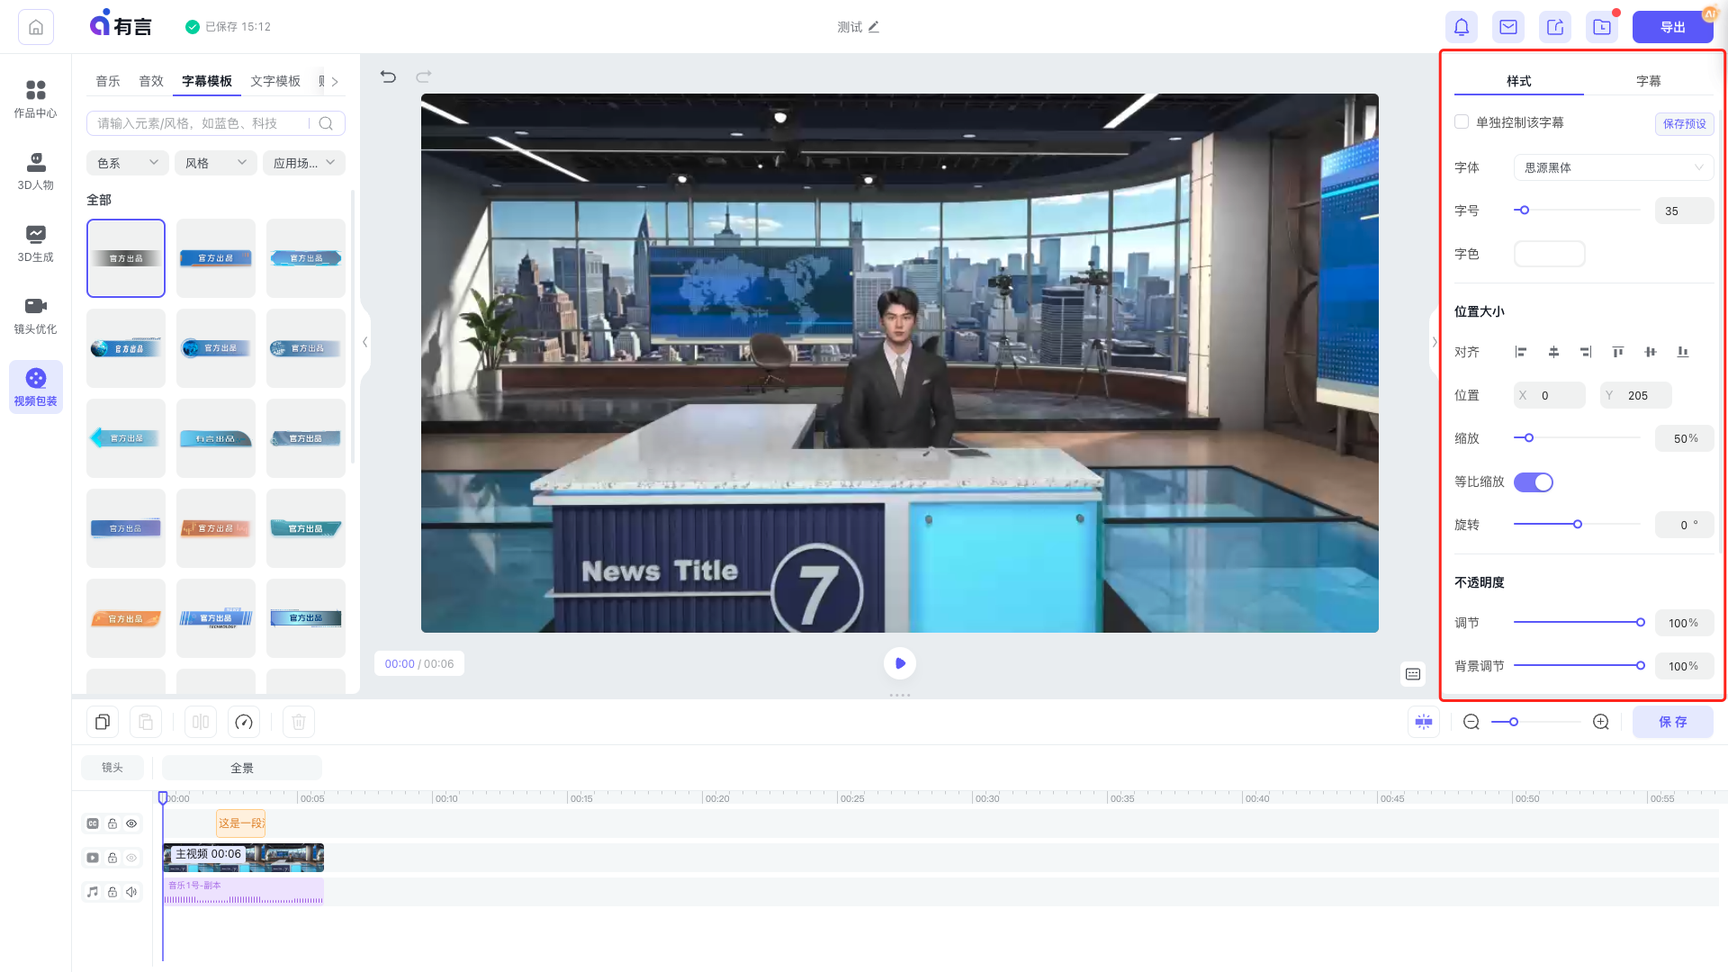Click the split clip icon

[201, 722]
